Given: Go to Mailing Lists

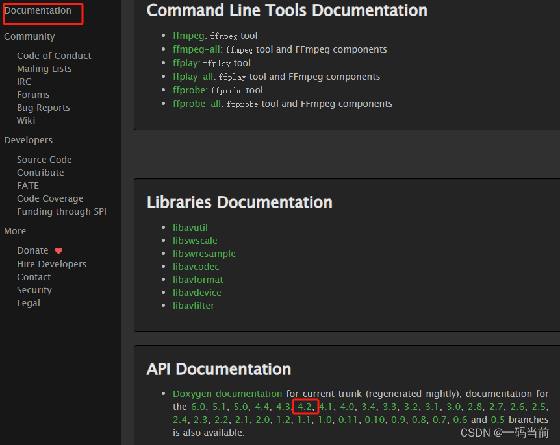Looking at the screenshot, I should pos(44,69).
